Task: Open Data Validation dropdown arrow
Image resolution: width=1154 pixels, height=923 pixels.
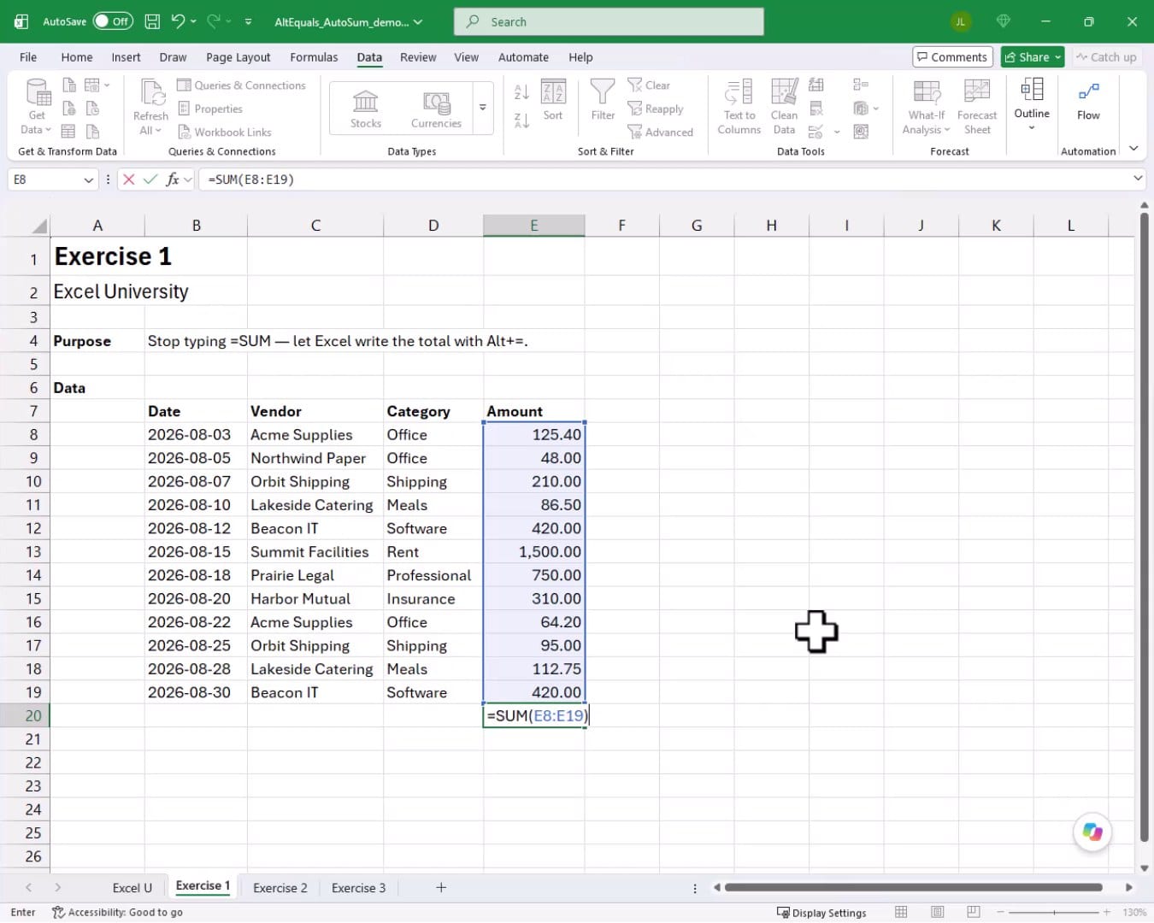Action: tap(837, 132)
